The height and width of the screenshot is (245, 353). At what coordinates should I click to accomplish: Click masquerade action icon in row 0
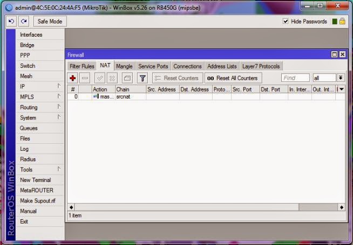tap(96, 96)
